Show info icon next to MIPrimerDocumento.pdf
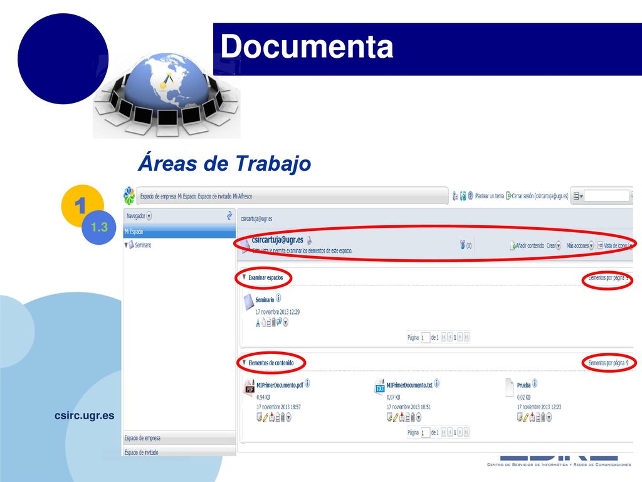Screen dimensions: 642x482 click(307, 383)
